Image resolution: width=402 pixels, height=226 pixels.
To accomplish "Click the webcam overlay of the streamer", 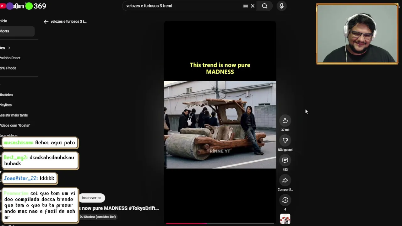I will click(357, 34).
